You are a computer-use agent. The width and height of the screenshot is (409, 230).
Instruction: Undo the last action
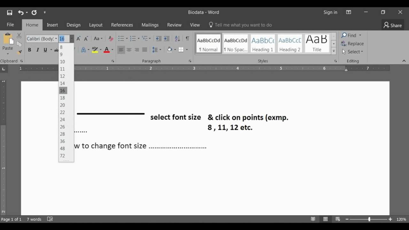tap(21, 12)
